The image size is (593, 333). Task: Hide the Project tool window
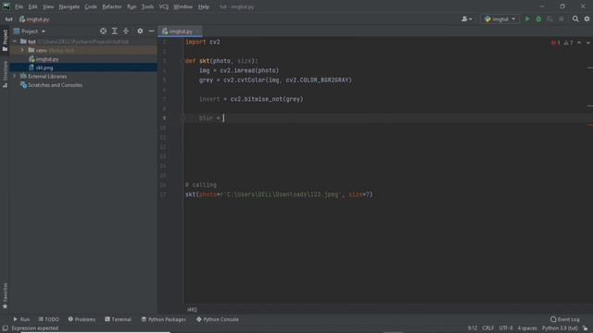pos(151,31)
